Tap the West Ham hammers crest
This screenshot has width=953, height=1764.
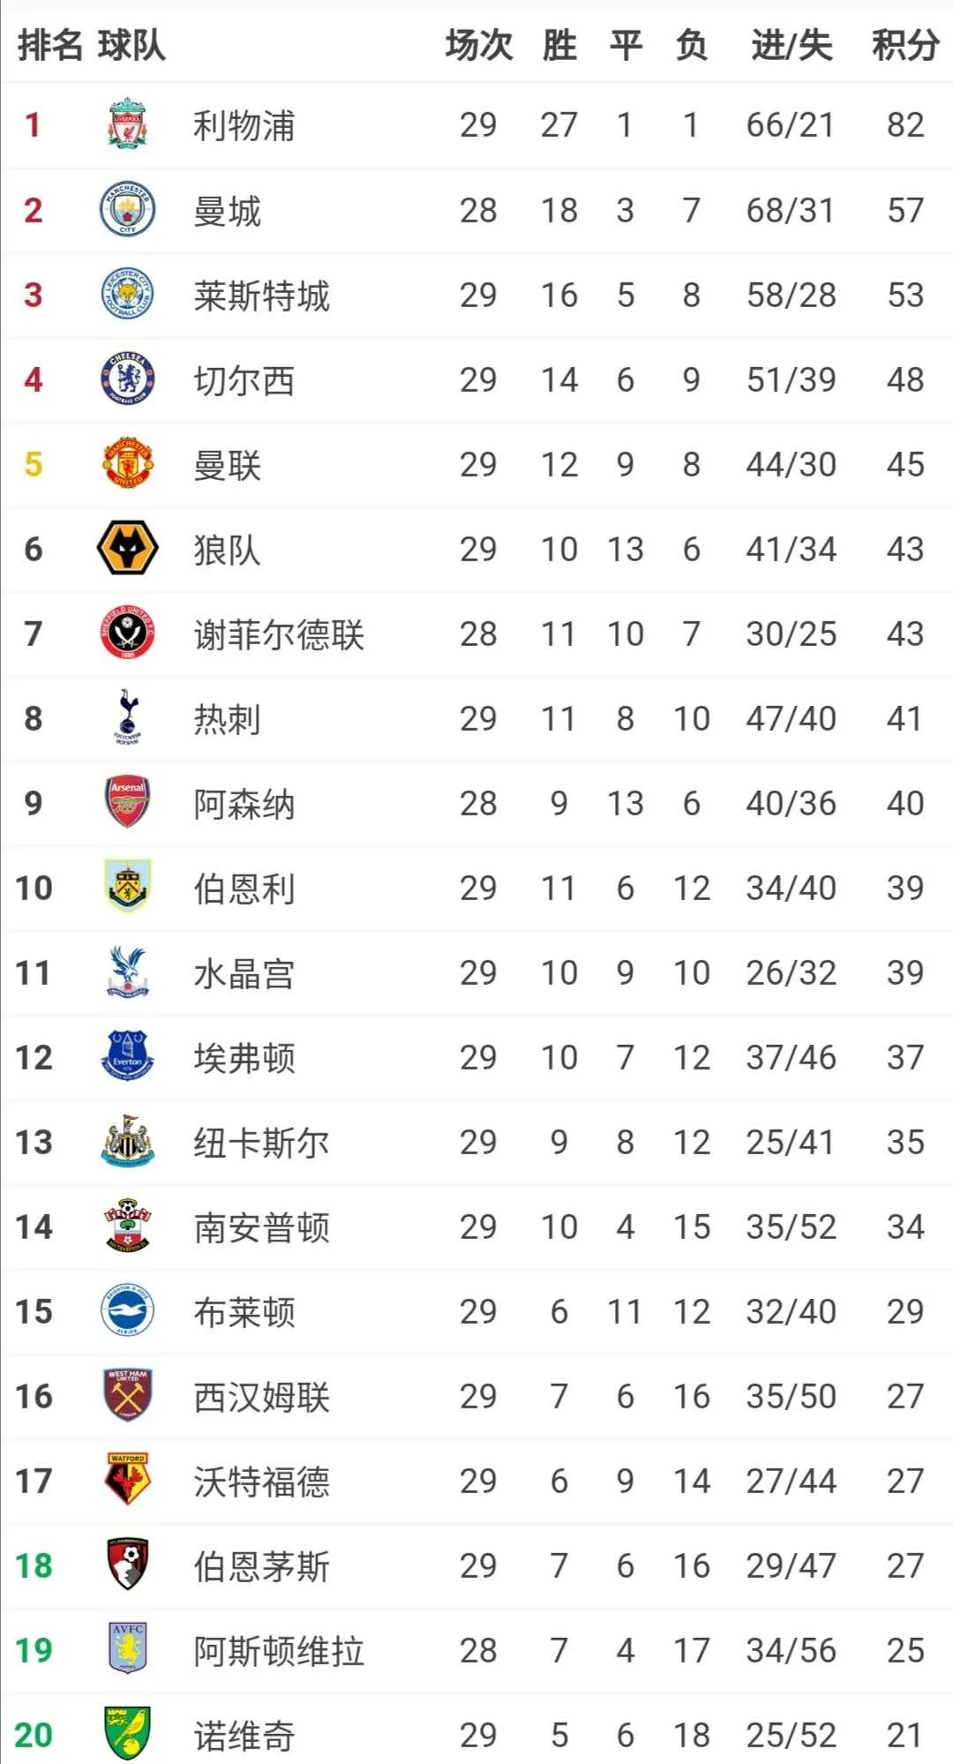coord(128,1395)
